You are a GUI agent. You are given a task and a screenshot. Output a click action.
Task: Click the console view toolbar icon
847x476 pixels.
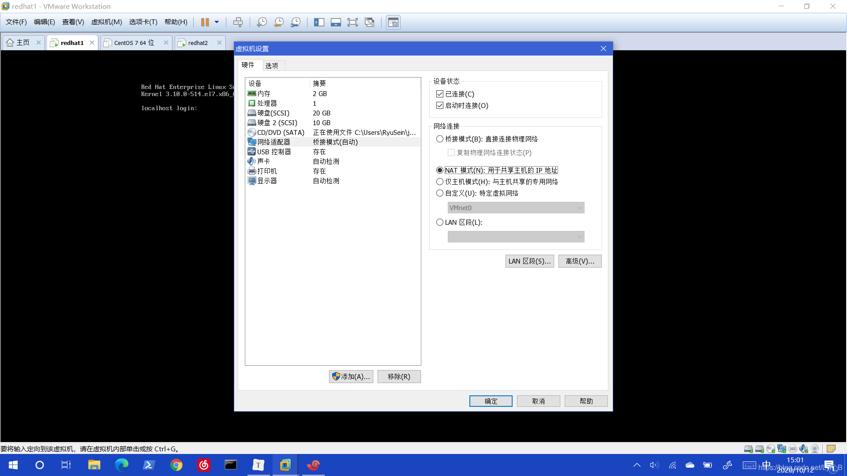(x=393, y=22)
